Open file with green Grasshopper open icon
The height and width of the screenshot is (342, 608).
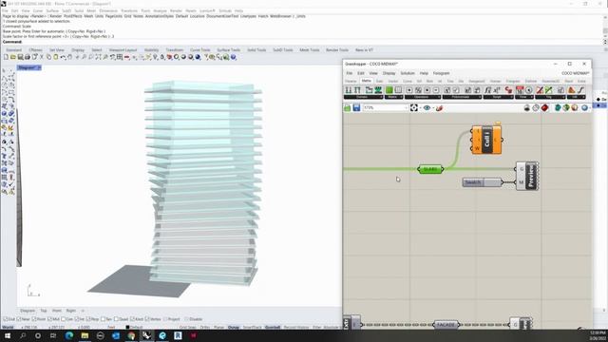348,107
